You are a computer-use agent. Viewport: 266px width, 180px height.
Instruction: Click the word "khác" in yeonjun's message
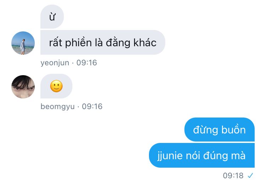coord(145,42)
